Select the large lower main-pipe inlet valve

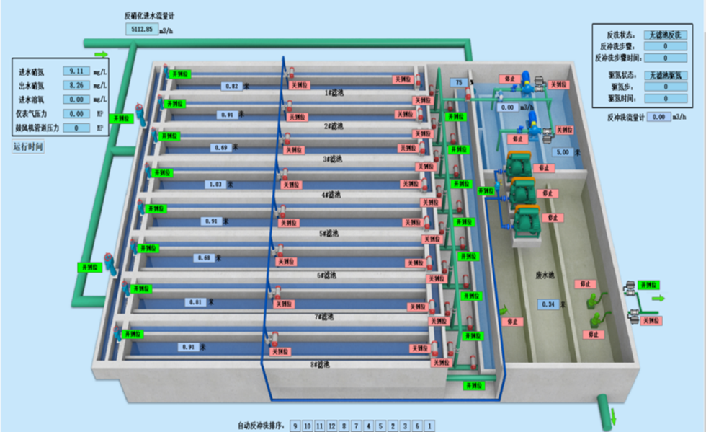(110, 264)
